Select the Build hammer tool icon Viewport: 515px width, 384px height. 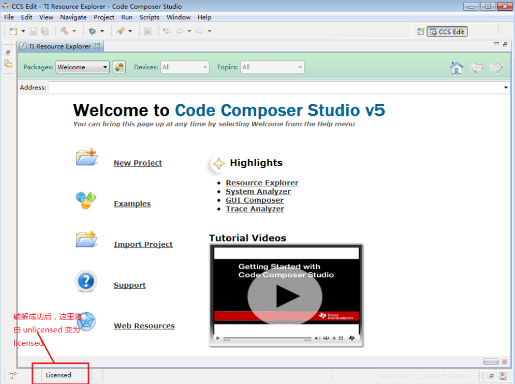[x=64, y=31]
